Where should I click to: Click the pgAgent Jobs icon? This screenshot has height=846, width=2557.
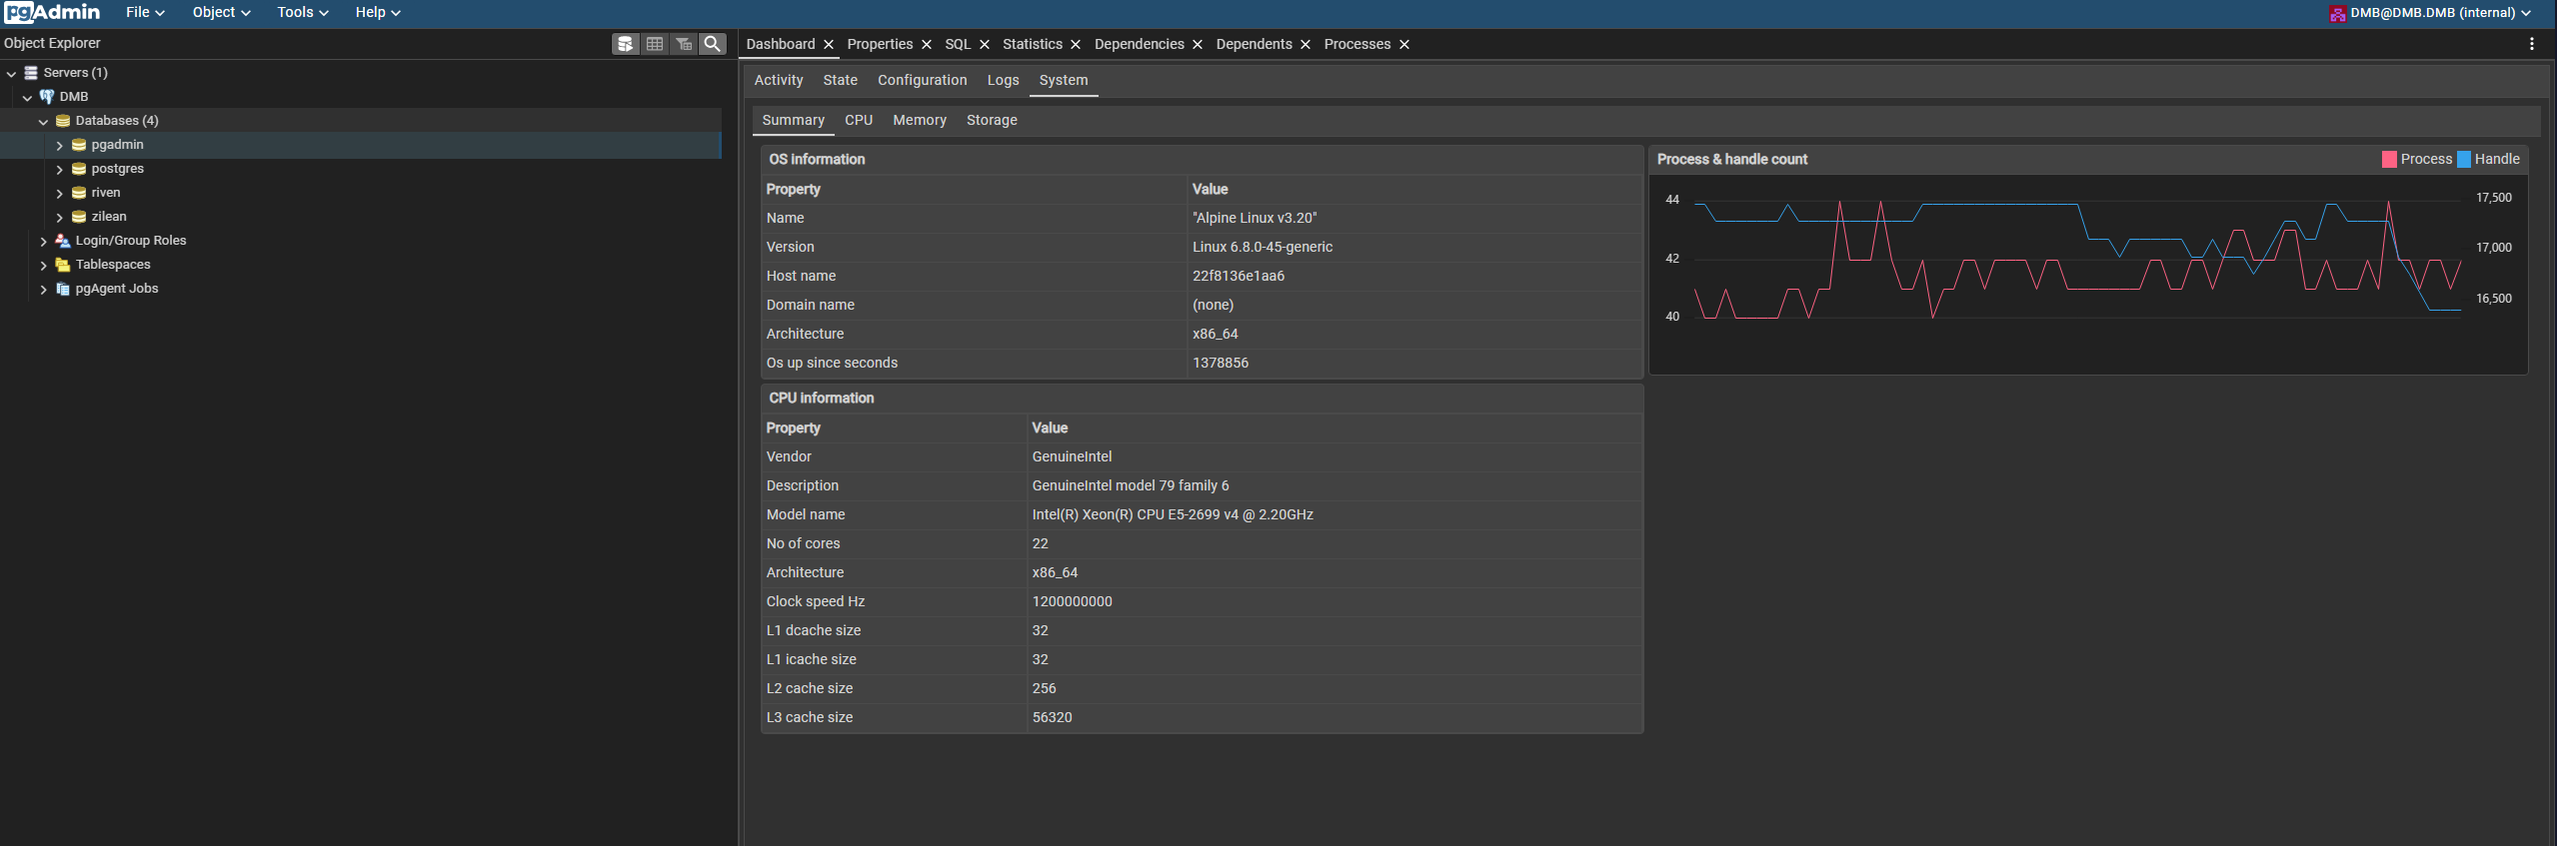pyautogui.click(x=63, y=289)
